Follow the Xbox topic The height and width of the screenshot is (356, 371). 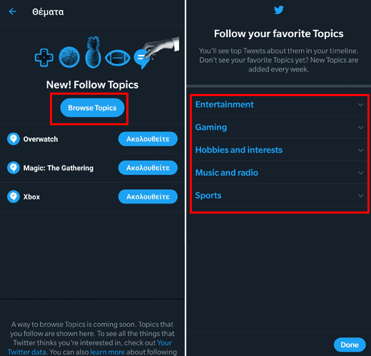[x=148, y=197]
